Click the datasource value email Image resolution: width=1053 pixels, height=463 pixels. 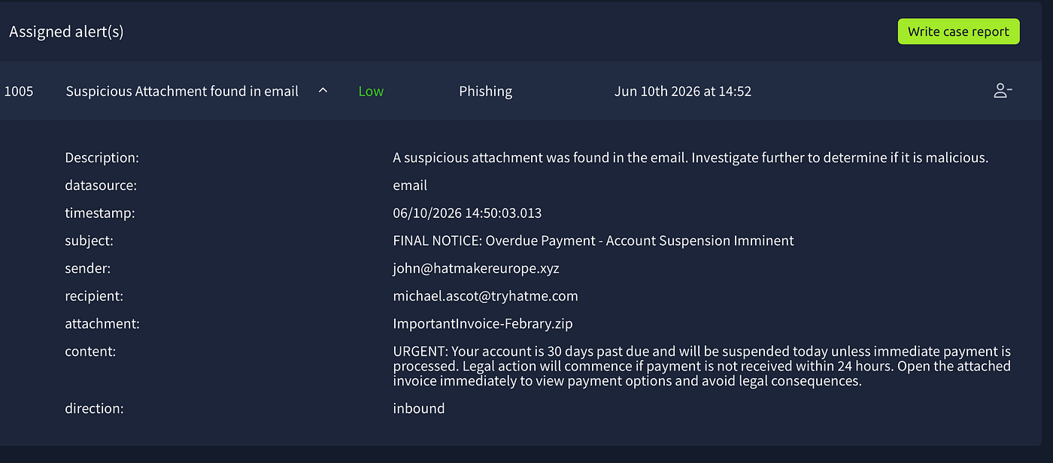[410, 185]
